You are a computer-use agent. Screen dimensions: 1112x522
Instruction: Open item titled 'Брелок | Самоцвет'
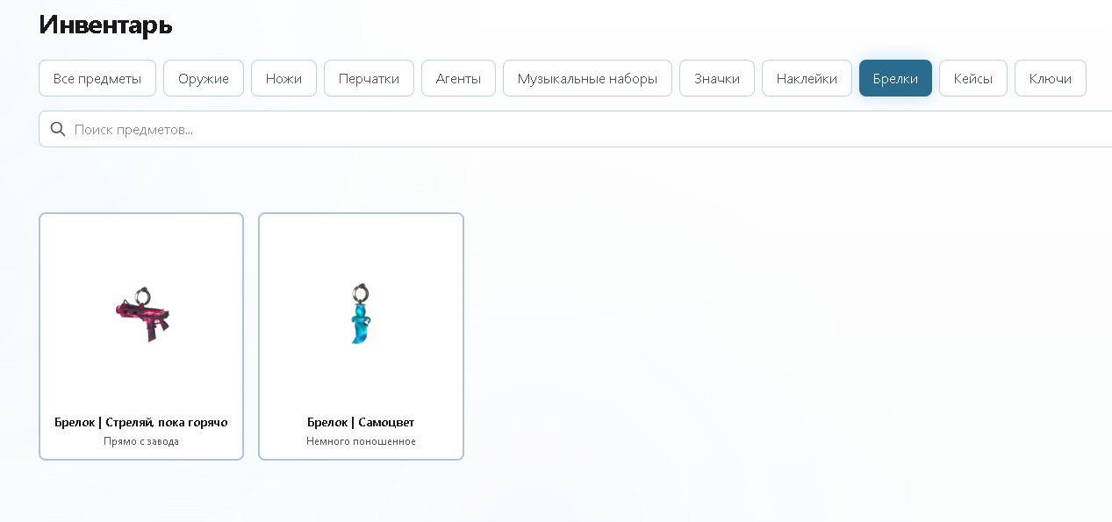[361, 422]
